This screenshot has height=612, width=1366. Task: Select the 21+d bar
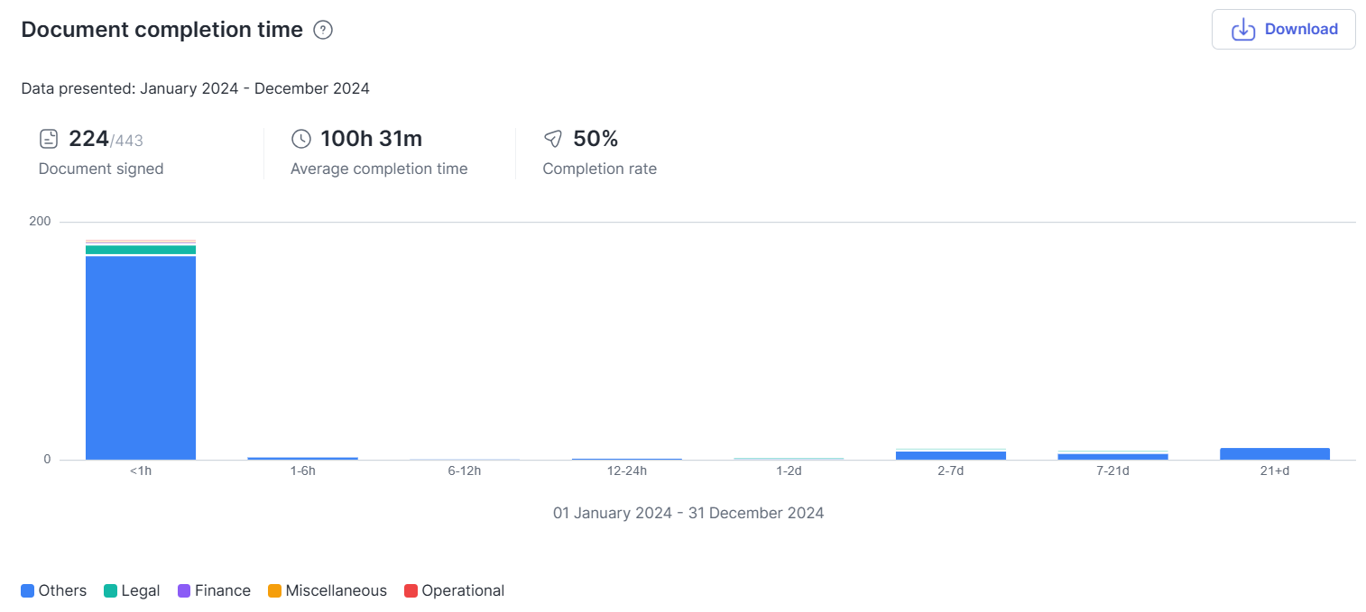click(x=1274, y=454)
